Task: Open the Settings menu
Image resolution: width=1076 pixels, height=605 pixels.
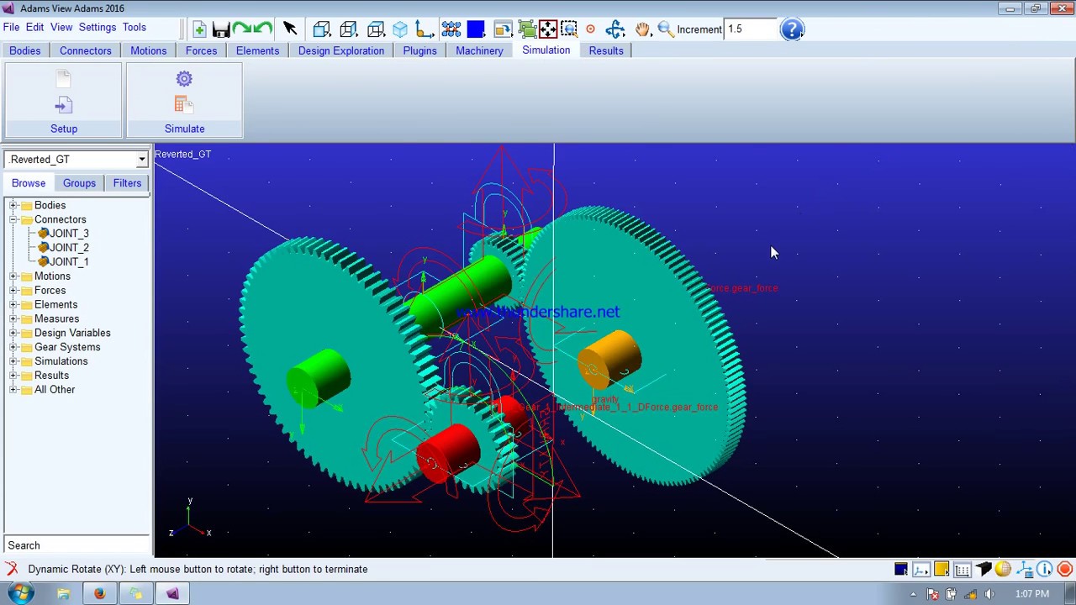Action: 98,27
